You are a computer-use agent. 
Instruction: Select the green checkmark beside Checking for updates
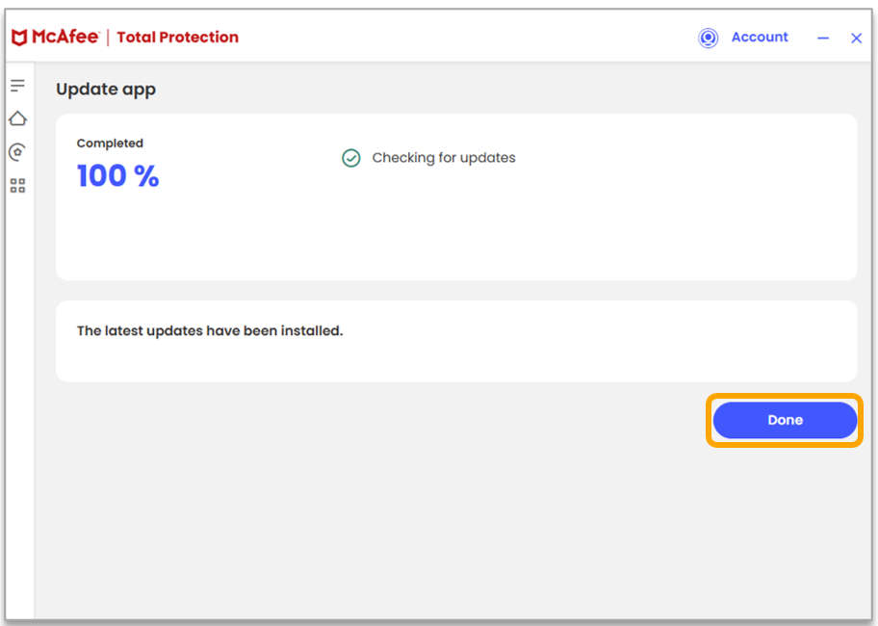[350, 157]
